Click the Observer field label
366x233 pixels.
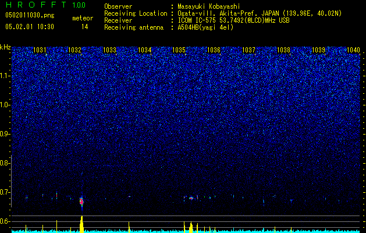point(118,6)
